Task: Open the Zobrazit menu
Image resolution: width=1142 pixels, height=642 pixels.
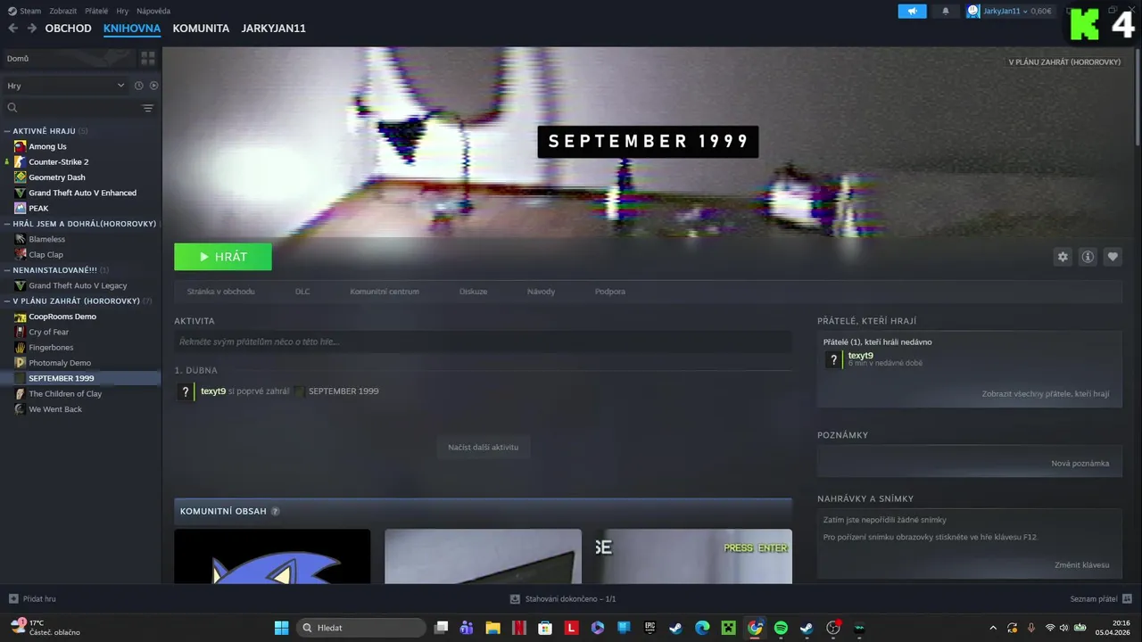Action: tap(62, 12)
